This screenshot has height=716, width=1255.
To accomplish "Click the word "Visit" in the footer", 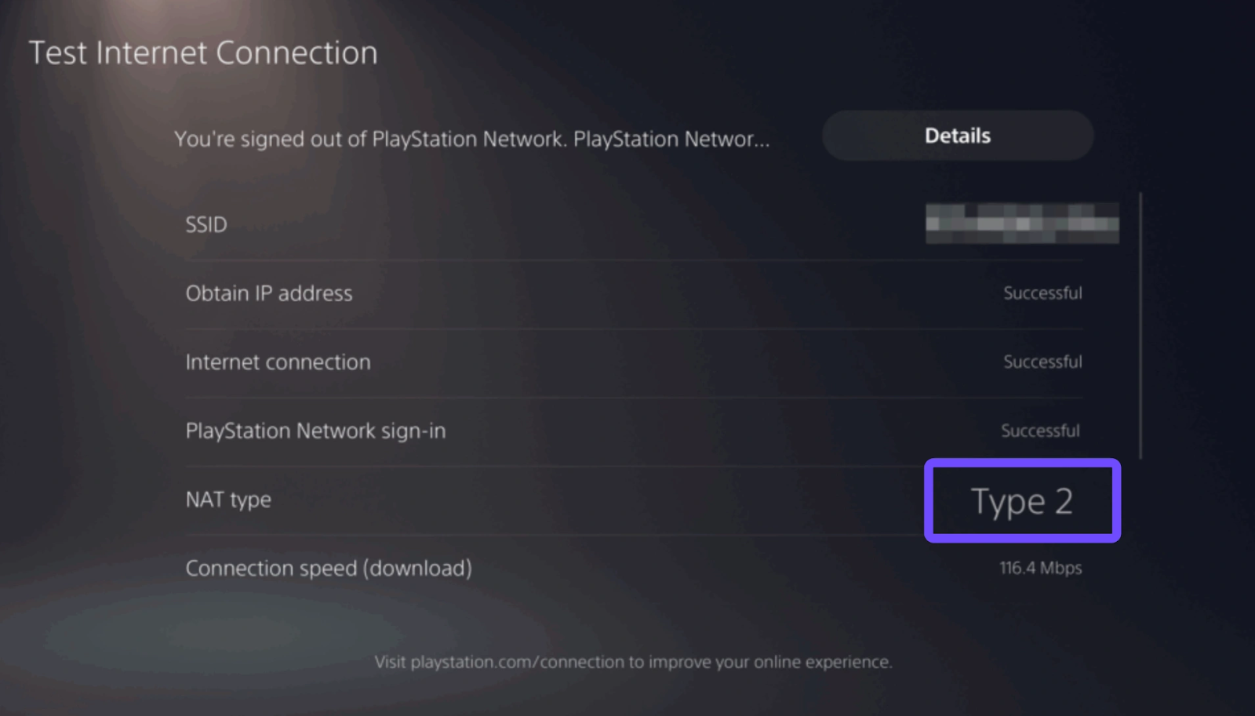I will click(390, 662).
